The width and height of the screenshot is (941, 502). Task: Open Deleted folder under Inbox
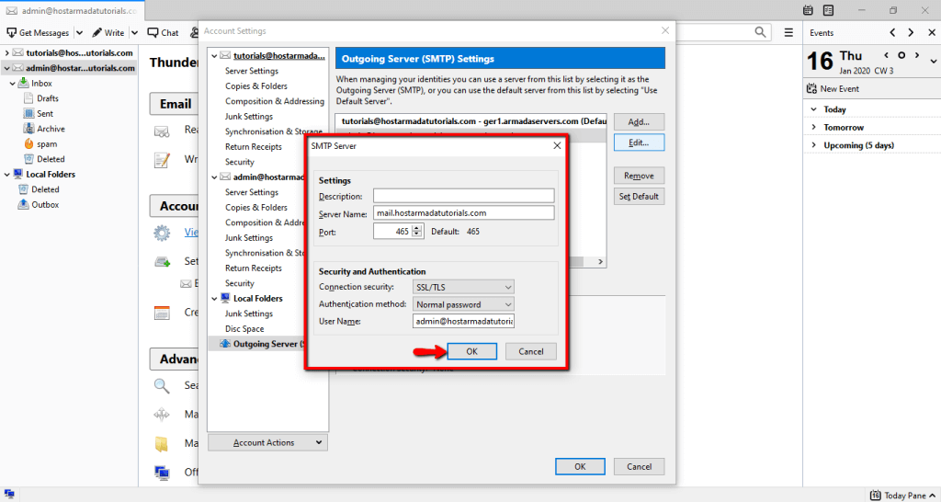click(51, 159)
